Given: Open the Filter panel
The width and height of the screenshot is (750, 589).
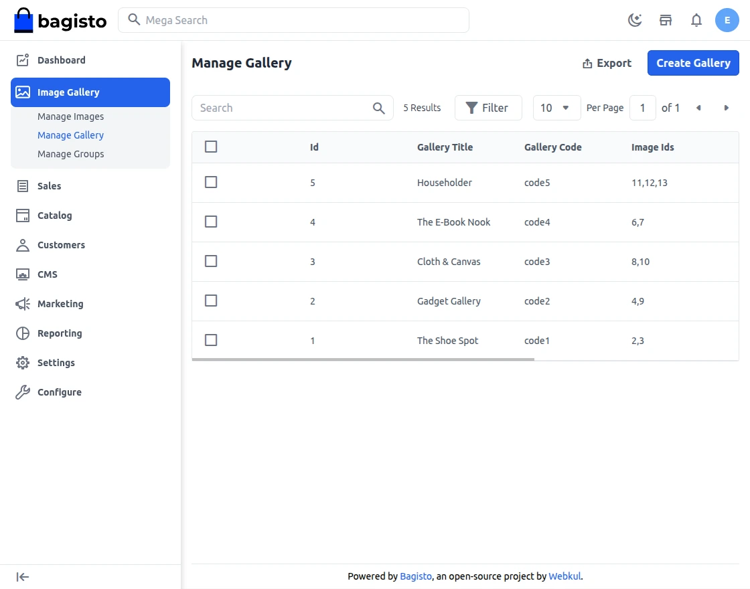Looking at the screenshot, I should [488, 107].
